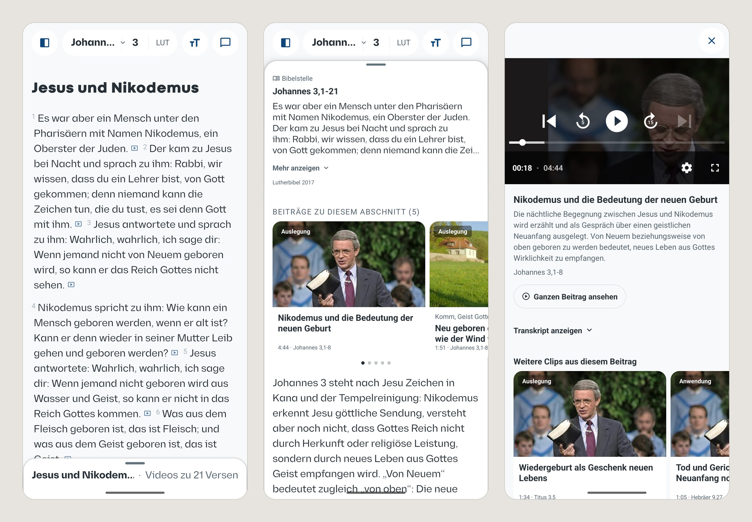Image resolution: width=752 pixels, height=522 pixels.
Task: Open comments icon in left screen
Action: tap(225, 43)
